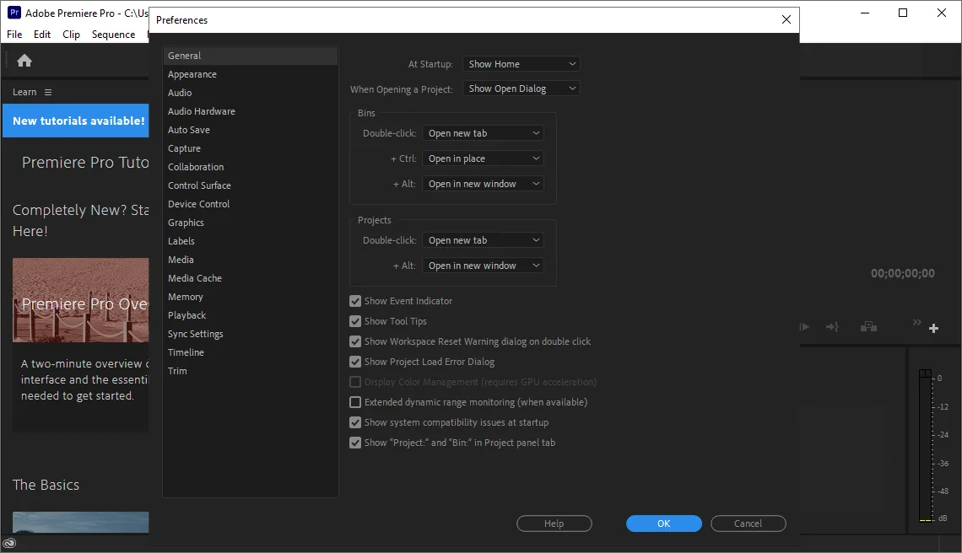Click the Home icon in the toolbar
The width and height of the screenshot is (962, 553).
click(x=24, y=61)
